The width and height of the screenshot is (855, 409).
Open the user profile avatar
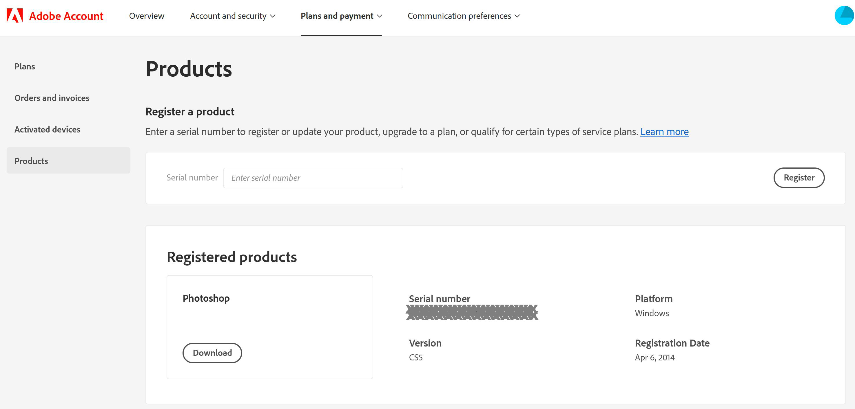[x=844, y=16]
